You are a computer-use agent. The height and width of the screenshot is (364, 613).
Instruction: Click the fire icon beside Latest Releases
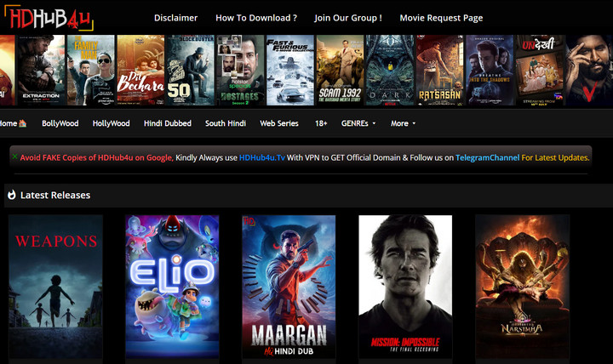click(x=12, y=196)
